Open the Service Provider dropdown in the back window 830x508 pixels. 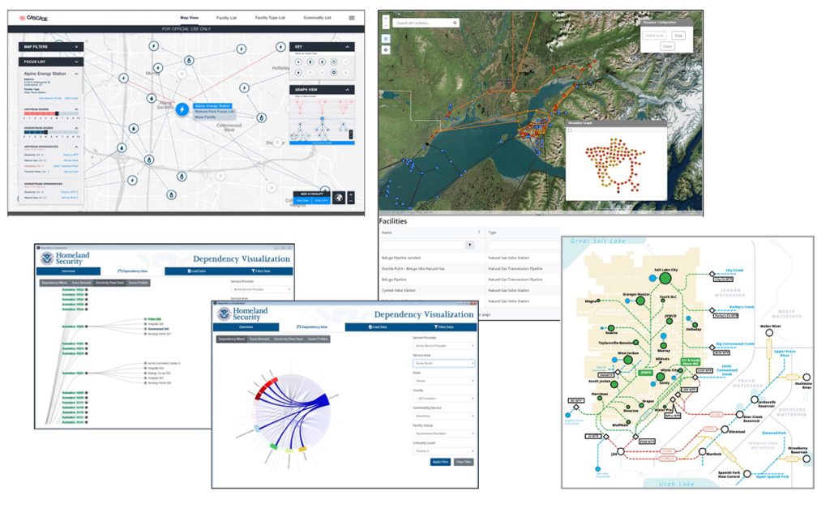(x=261, y=289)
